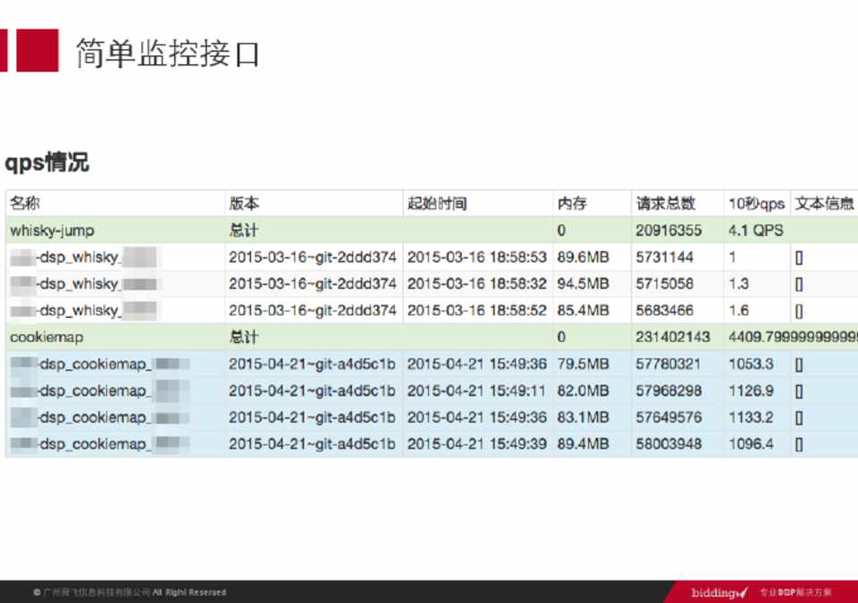Click the [] text info in the 89.4MB row

tap(798, 444)
